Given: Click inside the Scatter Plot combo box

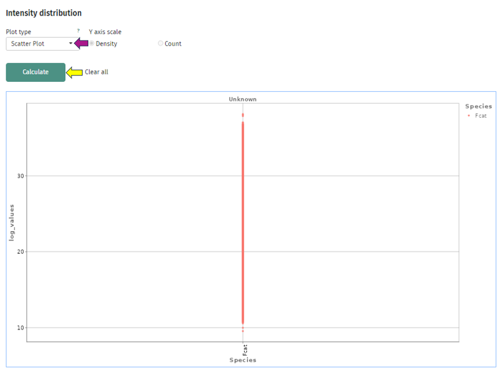Looking at the screenshot, I should coord(38,43).
